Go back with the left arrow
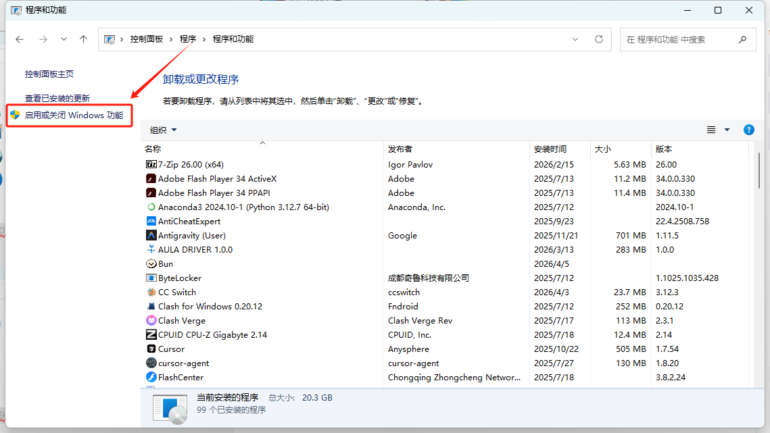The image size is (770, 433). (x=20, y=39)
